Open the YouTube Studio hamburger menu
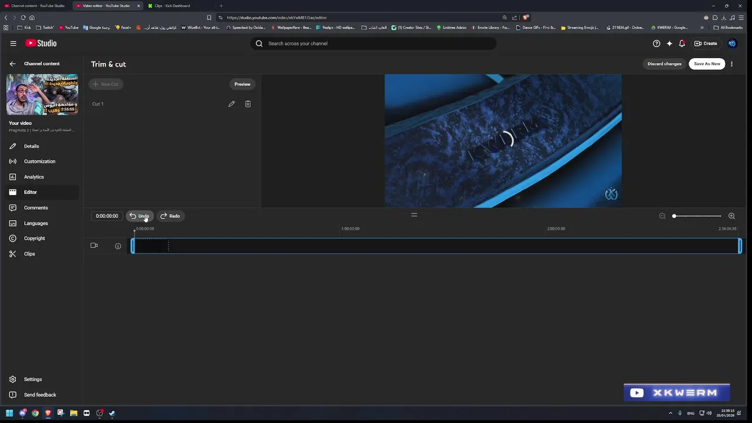 [13, 43]
